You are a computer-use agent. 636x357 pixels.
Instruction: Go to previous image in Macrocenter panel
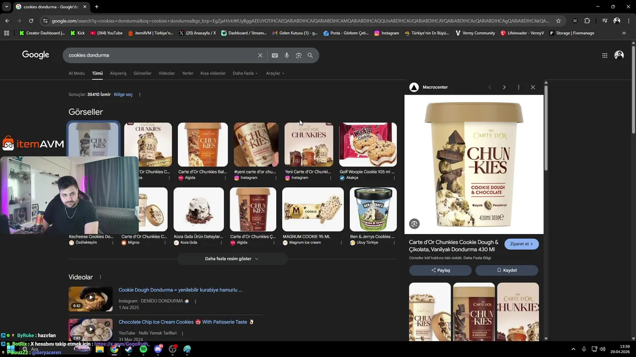pos(490,87)
